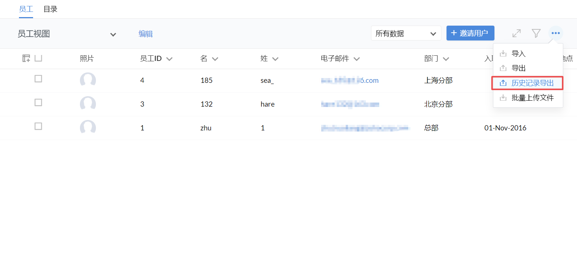This screenshot has height=266, width=577.
Task: Open the 电子邮件 column dropdown arrow
Action: coord(357,59)
